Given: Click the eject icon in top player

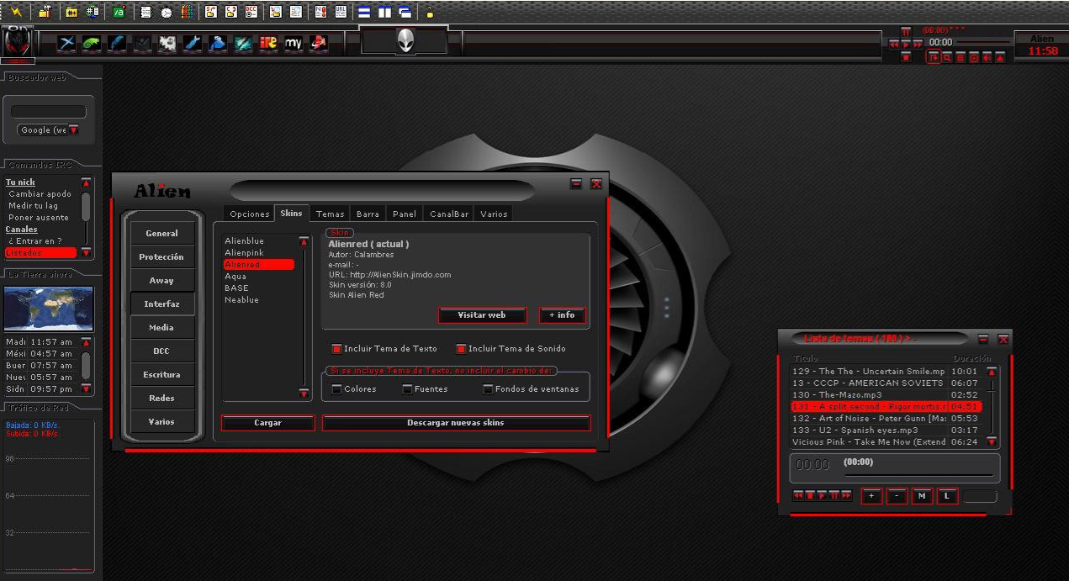Looking at the screenshot, I should tap(1000, 58).
